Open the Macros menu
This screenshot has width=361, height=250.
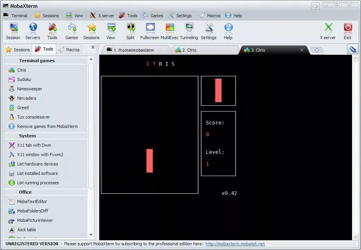(210, 16)
